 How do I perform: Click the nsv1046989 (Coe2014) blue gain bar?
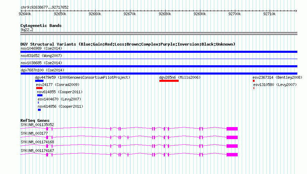coord(159,52)
